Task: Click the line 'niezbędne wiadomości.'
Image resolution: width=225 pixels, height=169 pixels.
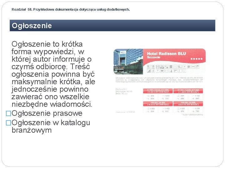Action: (x=52, y=104)
